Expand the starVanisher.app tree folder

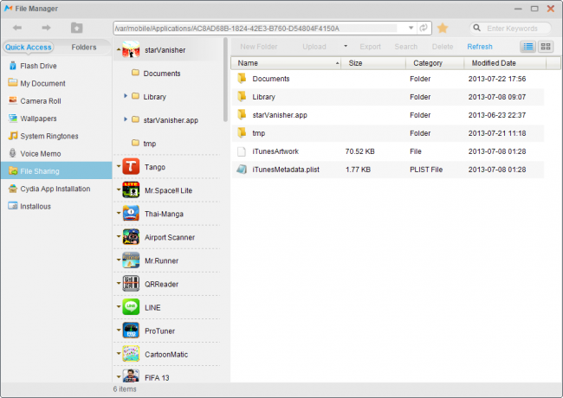tap(126, 119)
